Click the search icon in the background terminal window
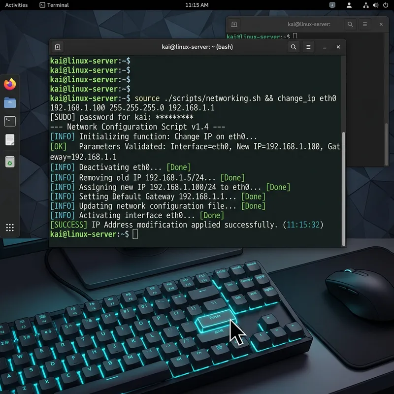Image resolution: width=394 pixels, height=394 pixels. [x=350, y=24]
